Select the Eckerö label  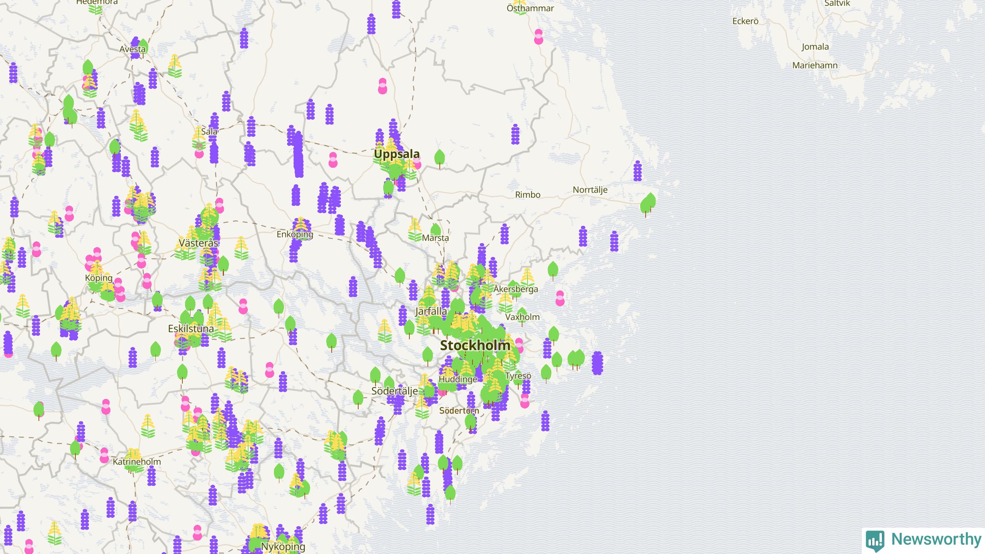pyautogui.click(x=745, y=21)
